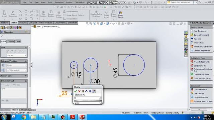Reverse dimension sense icon in Modify dialog
Screen dimensions: 214x120
[x=86, y=91]
